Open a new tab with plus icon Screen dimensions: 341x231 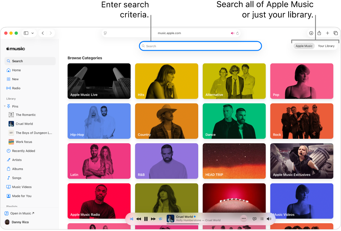(x=328, y=33)
